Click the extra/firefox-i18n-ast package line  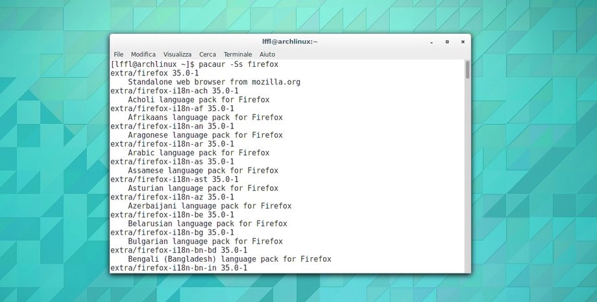[174, 179]
